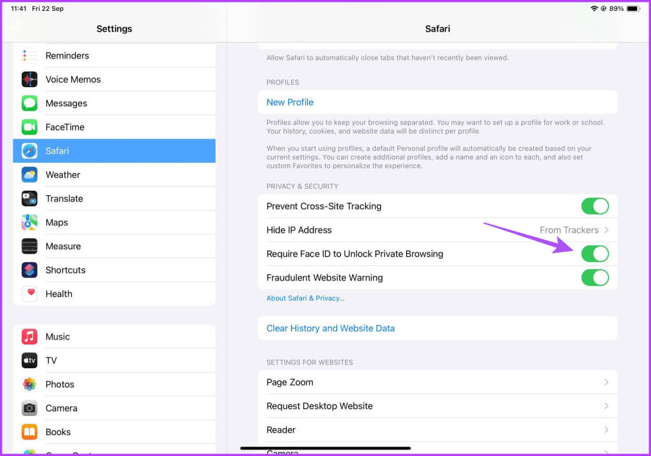Image resolution: width=651 pixels, height=456 pixels.
Task: Open About Safari & Privacy link
Action: [305, 298]
